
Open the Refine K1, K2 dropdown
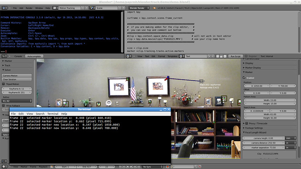pyautogui.click(x=17, y=101)
